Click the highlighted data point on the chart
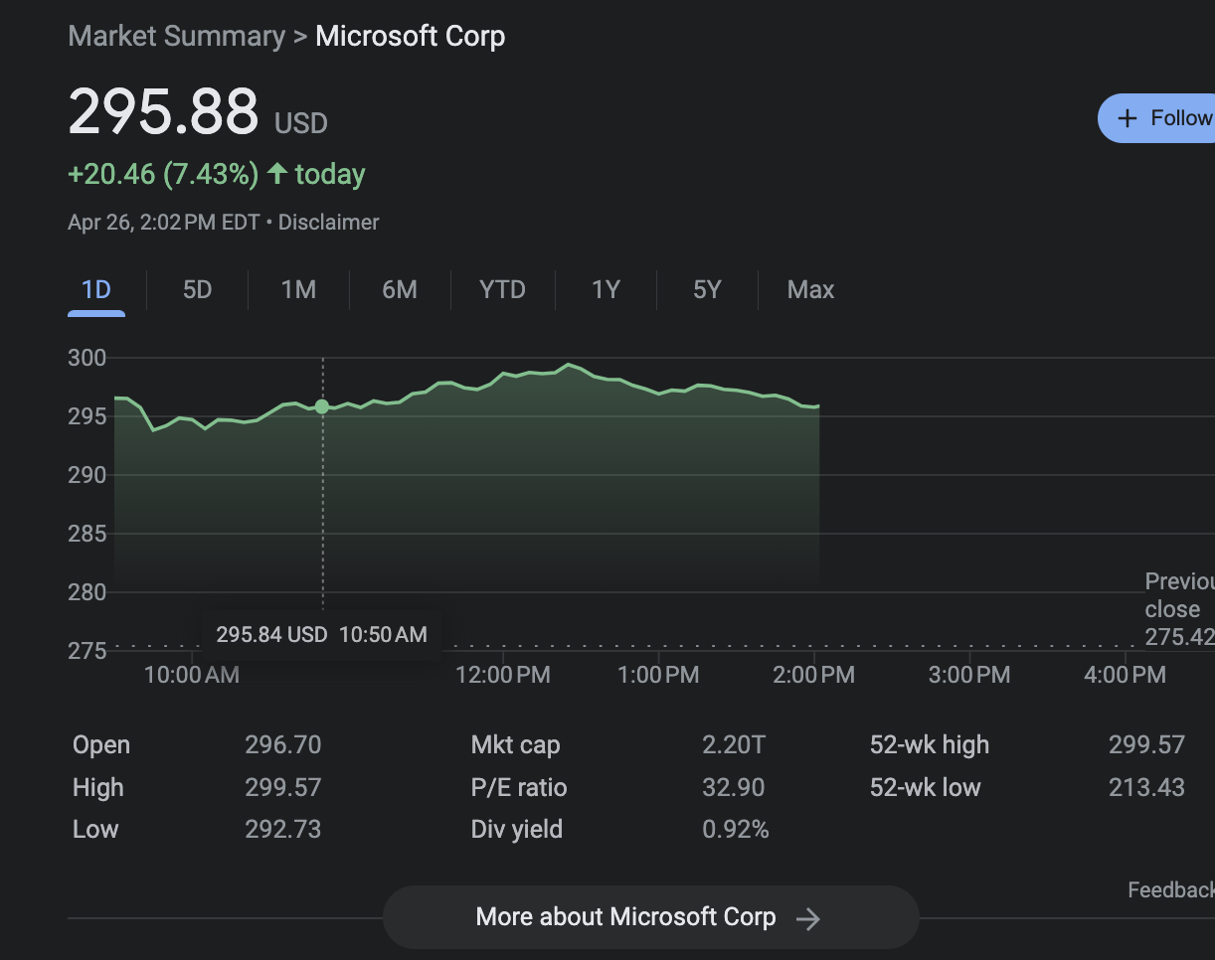Image resolution: width=1215 pixels, height=960 pixels. 322,405
